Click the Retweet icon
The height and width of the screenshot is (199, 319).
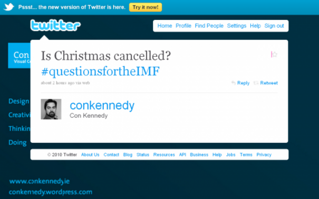coord(256,83)
